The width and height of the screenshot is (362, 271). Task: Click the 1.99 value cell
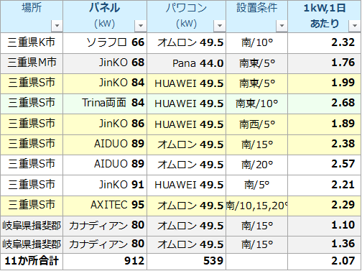pyautogui.click(x=325, y=83)
